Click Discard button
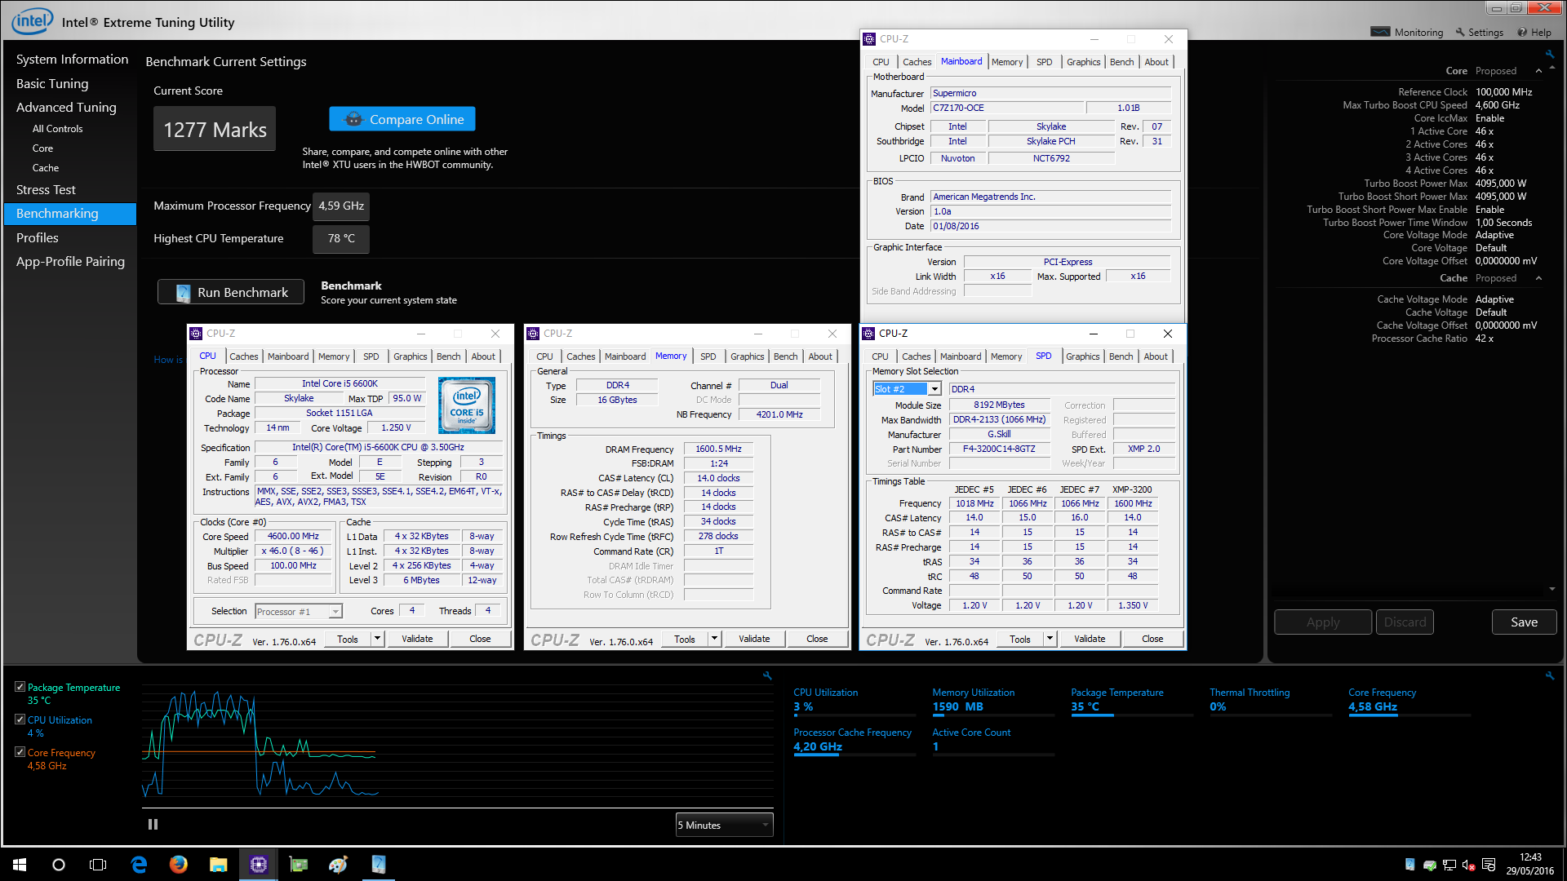The width and height of the screenshot is (1567, 881). click(1405, 622)
